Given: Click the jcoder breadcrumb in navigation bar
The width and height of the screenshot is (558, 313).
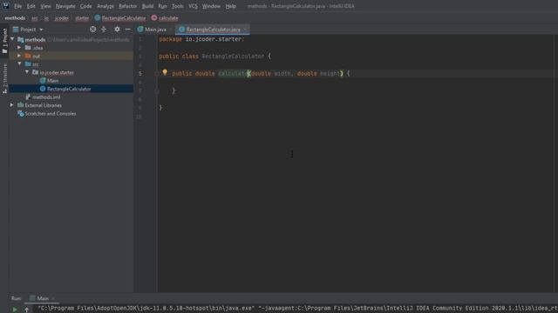Looking at the screenshot, I should coord(62,18).
